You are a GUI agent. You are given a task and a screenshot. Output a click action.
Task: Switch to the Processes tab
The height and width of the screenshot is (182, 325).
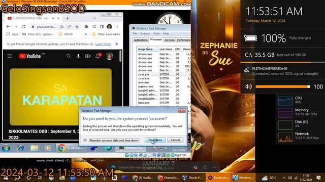coord(156,39)
